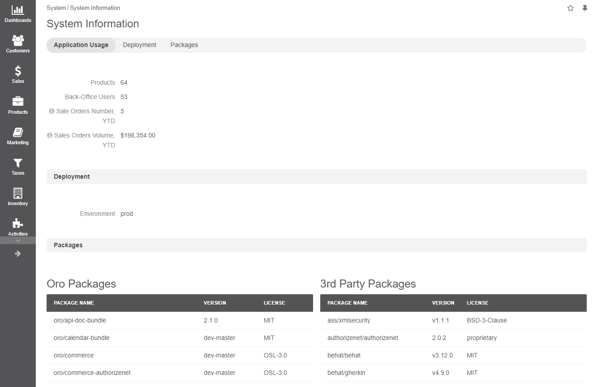593x387 pixels.
Task: Show info tooltip for Sale Orders Number
Action: (x=52, y=111)
